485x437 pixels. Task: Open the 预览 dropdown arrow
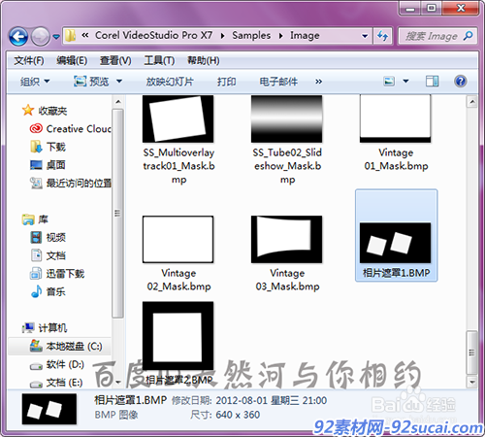click(x=119, y=81)
